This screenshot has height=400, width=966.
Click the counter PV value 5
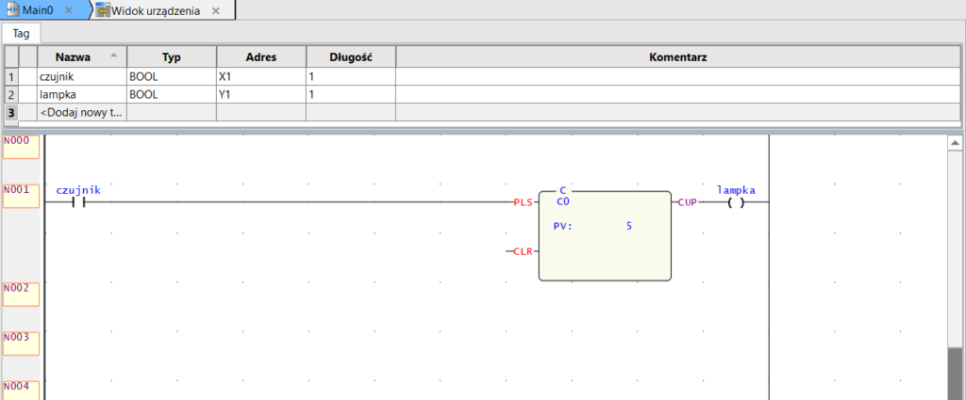[x=628, y=226]
